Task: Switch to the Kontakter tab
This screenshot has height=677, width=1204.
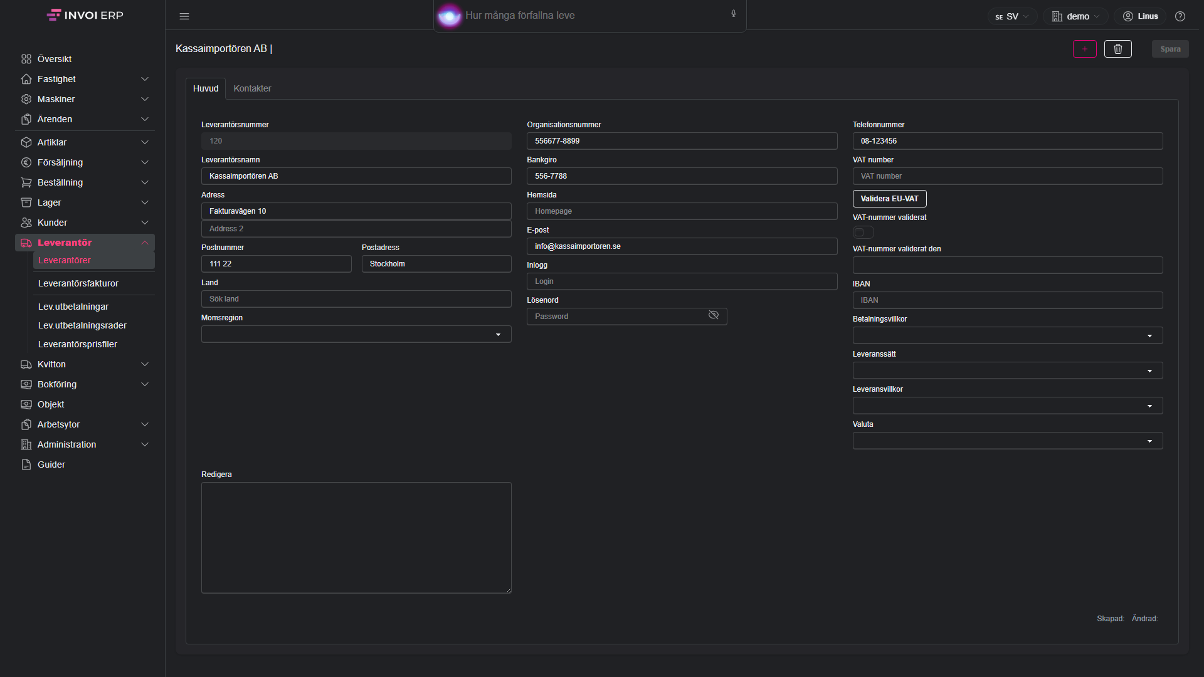Action: click(x=252, y=88)
